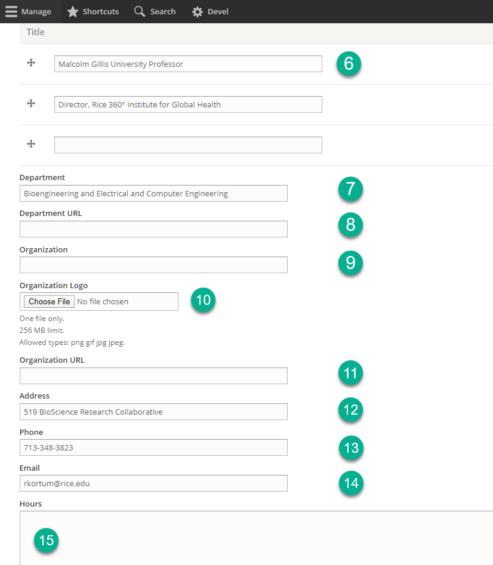The width and height of the screenshot is (493, 565).
Task: Click inside the Hours text area
Action: pyautogui.click(x=256, y=538)
